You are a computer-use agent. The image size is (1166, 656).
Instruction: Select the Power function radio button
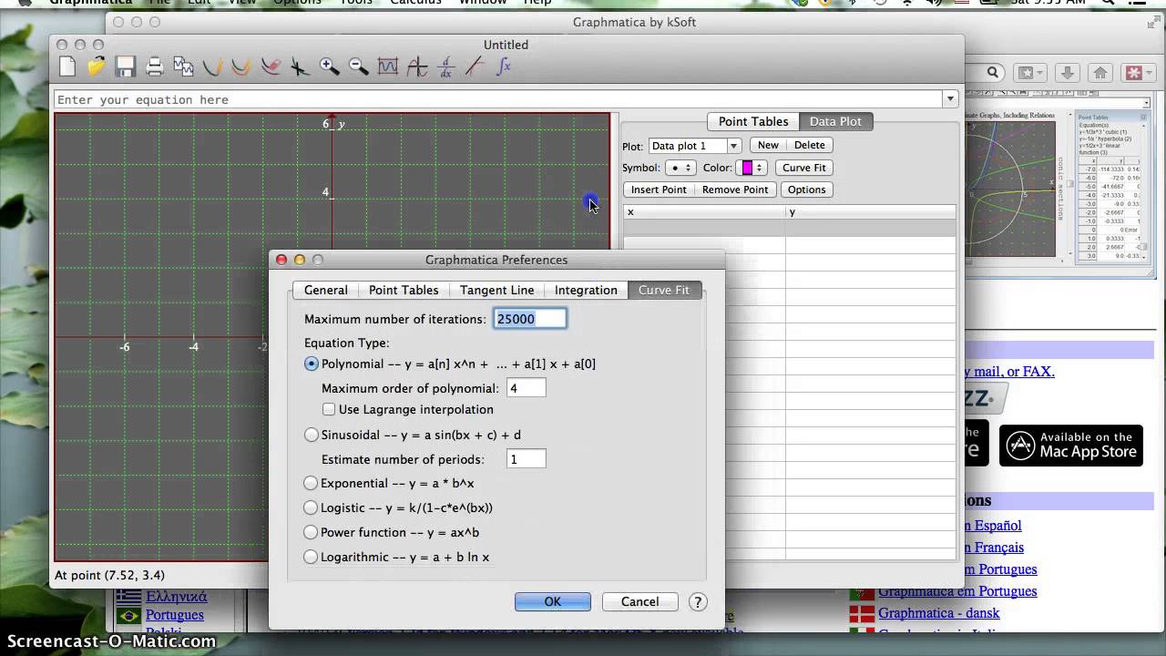[x=311, y=532]
